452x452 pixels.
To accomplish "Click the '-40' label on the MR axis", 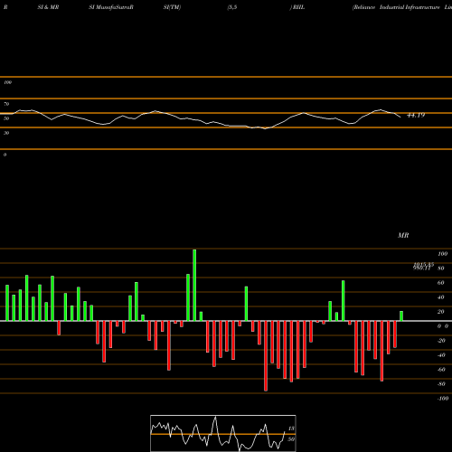I will click(x=441, y=355).
